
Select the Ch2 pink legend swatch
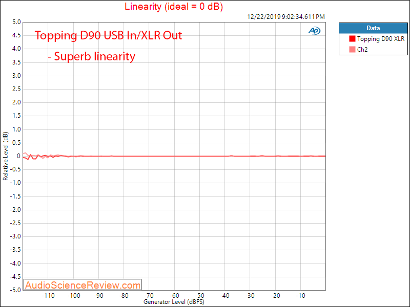[x=352, y=49]
